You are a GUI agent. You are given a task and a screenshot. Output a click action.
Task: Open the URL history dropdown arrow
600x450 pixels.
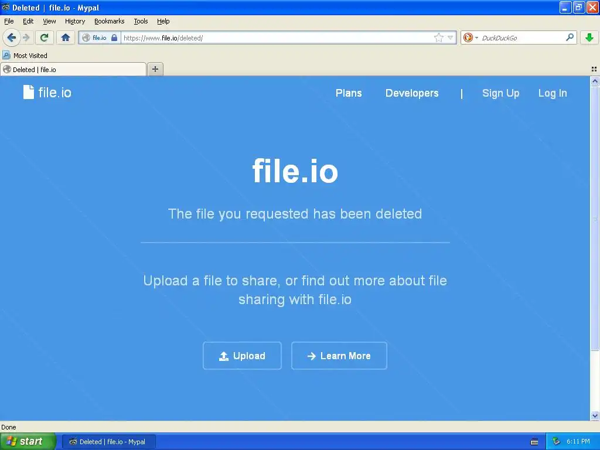pos(451,37)
